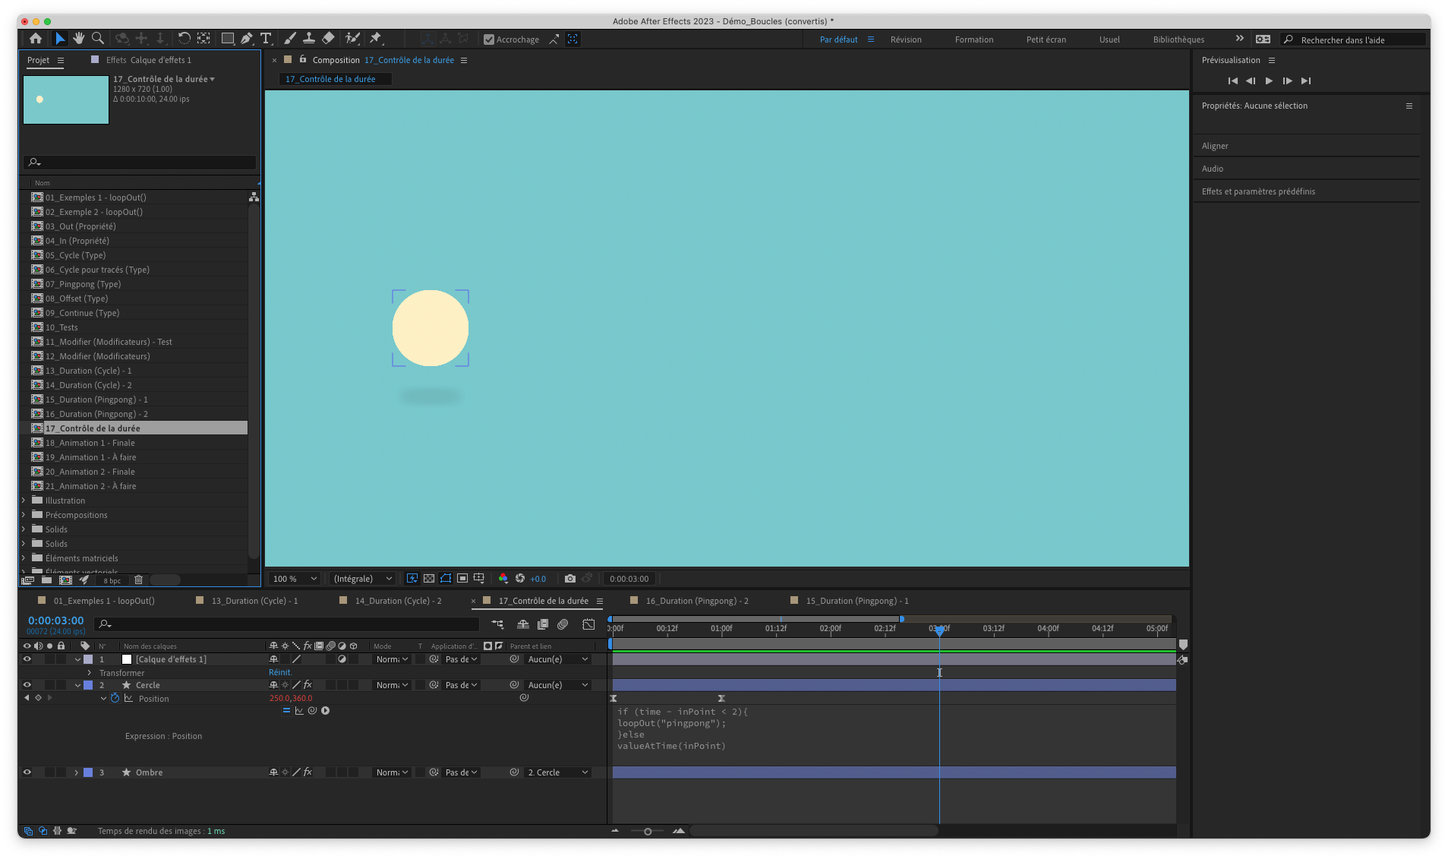Select the Zoom magnifier tool
The image size is (1448, 859).
(98, 38)
